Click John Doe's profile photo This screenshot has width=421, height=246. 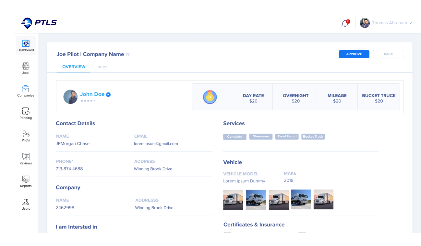tap(70, 97)
